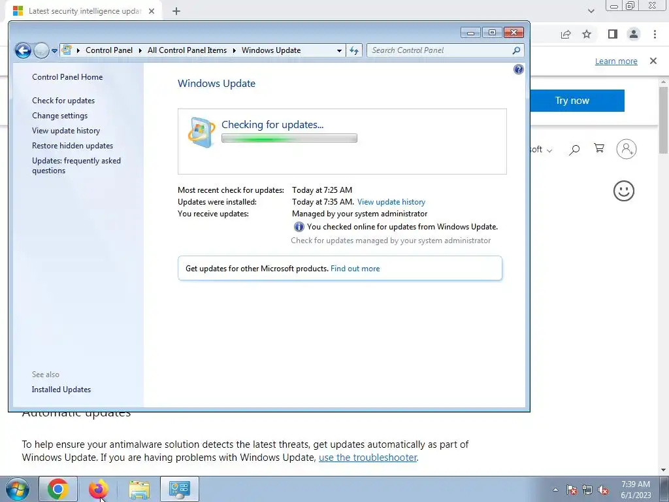Screen dimensions: 669x502
Task: Show hidden system tray icons
Action: click(555, 490)
